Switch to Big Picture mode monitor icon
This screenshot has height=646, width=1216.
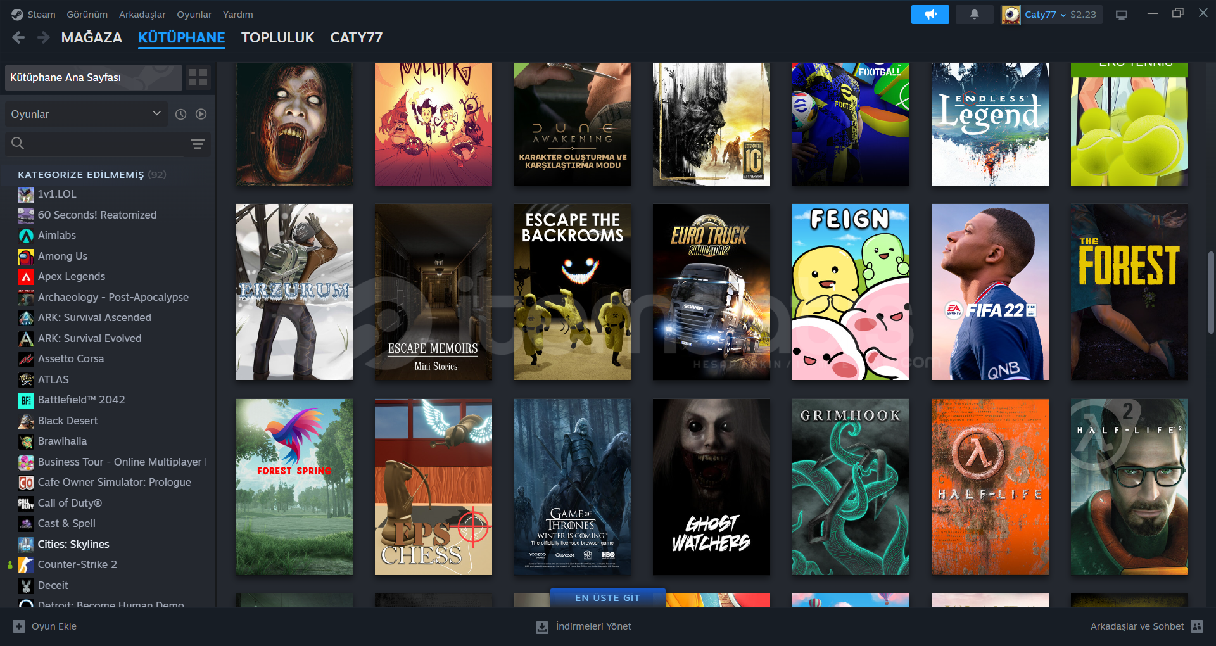1122,15
